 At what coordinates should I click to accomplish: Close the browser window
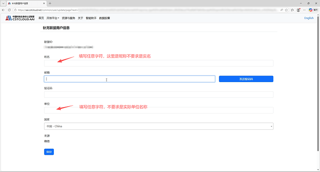316,3
